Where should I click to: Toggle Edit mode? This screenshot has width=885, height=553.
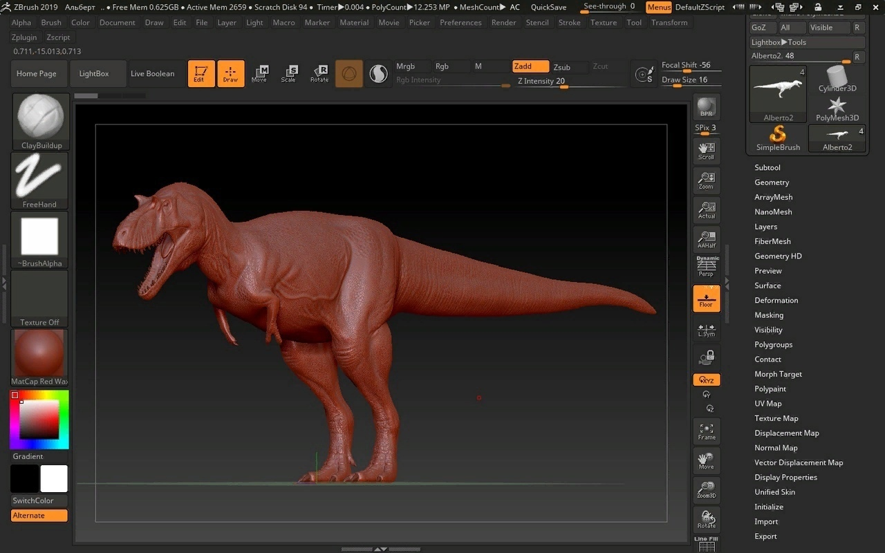coord(201,73)
